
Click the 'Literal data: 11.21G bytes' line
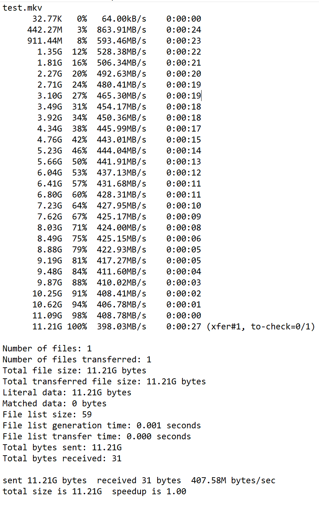coord(67,393)
